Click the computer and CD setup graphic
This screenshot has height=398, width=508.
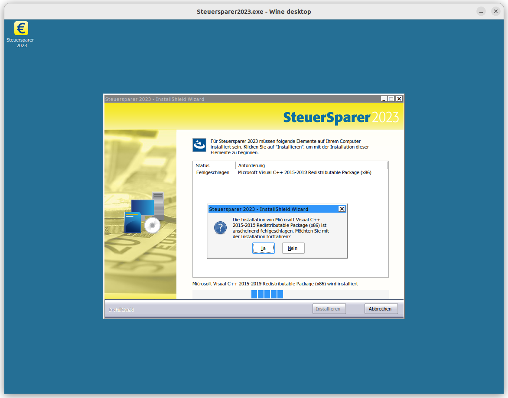(144, 213)
